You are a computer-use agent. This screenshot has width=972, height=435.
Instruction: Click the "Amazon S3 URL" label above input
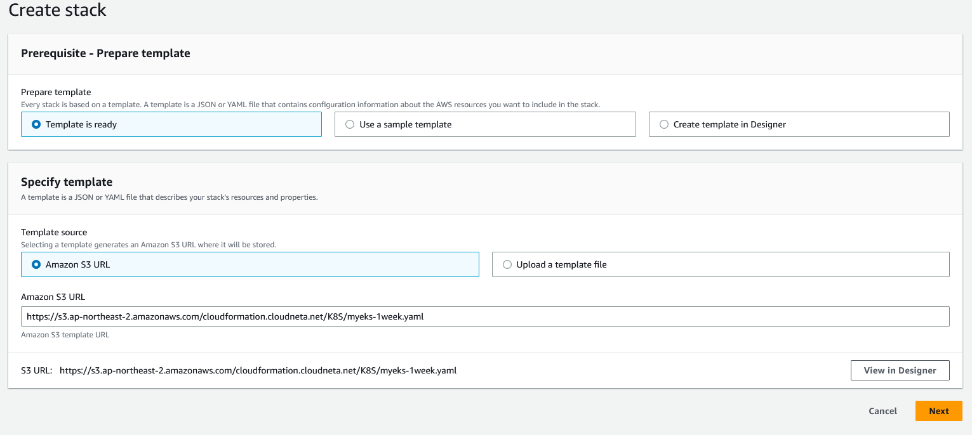point(53,297)
